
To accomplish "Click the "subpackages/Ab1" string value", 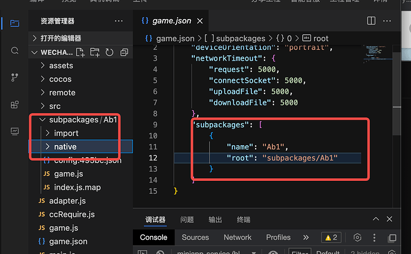I will click(x=300, y=158).
